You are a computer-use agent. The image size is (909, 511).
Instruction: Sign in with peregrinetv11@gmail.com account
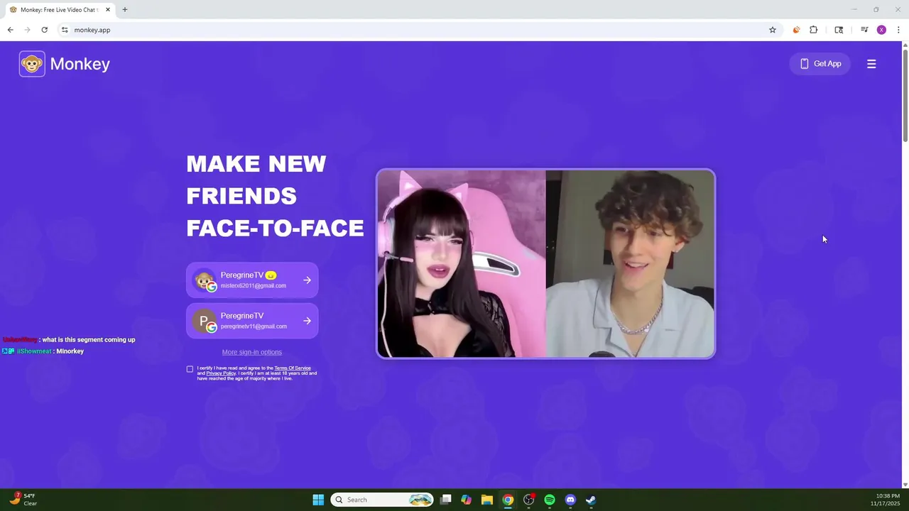(x=252, y=321)
